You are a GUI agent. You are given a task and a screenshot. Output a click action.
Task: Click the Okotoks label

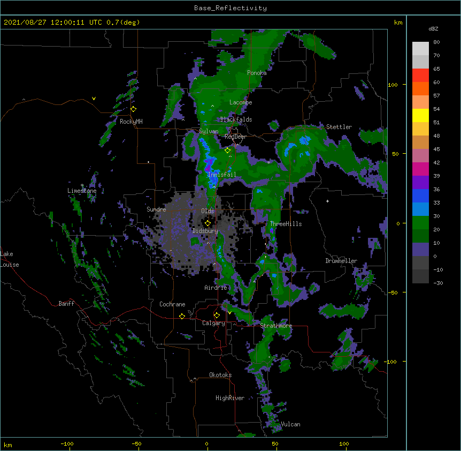pyautogui.click(x=220, y=375)
